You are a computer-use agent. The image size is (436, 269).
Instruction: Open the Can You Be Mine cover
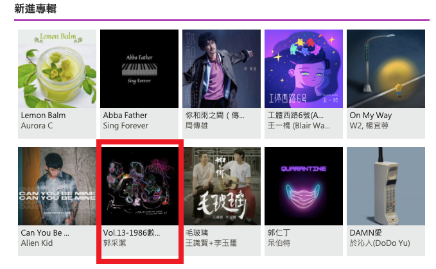click(57, 186)
